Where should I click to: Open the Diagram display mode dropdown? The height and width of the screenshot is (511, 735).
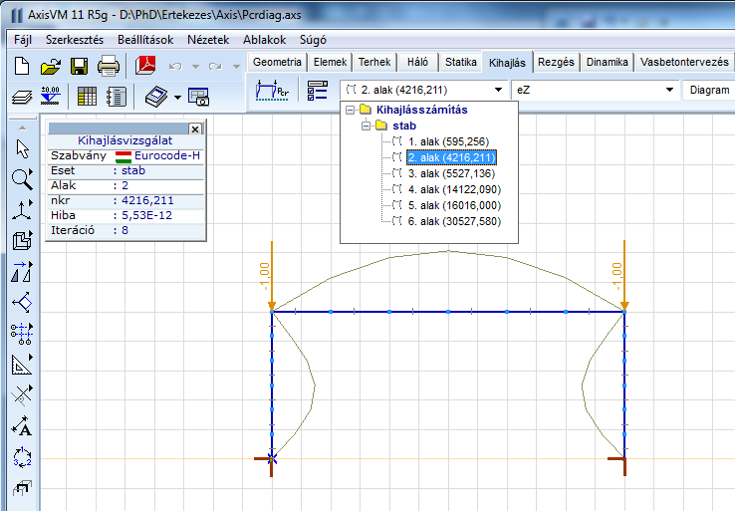709,90
